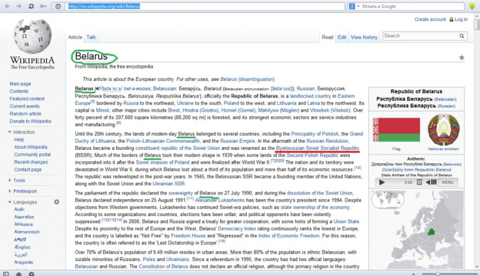Reload the page with the refresh icon
The image size is (480, 276).
[x=32, y=6]
